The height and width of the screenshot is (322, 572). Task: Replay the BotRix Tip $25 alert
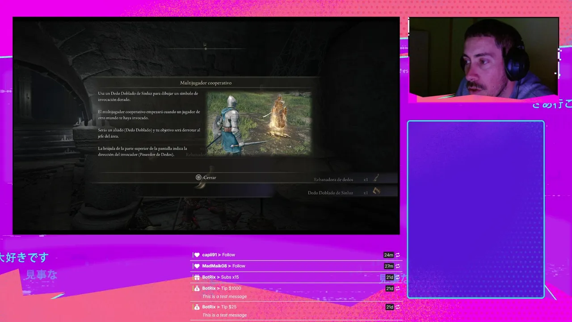point(397,307)
